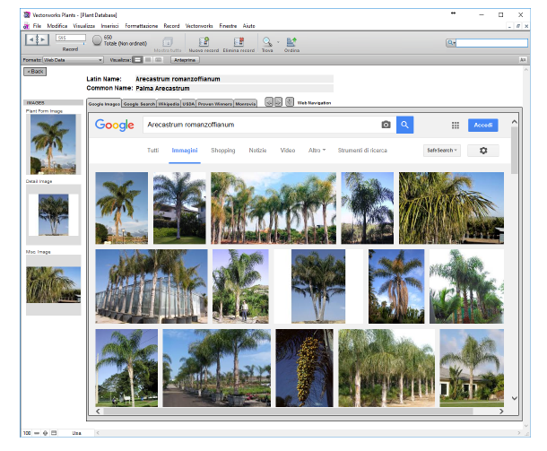The height and width of the screenshot is (451, 547).
Task: Open the Finestre menu
Action: (x=228, y=26)
